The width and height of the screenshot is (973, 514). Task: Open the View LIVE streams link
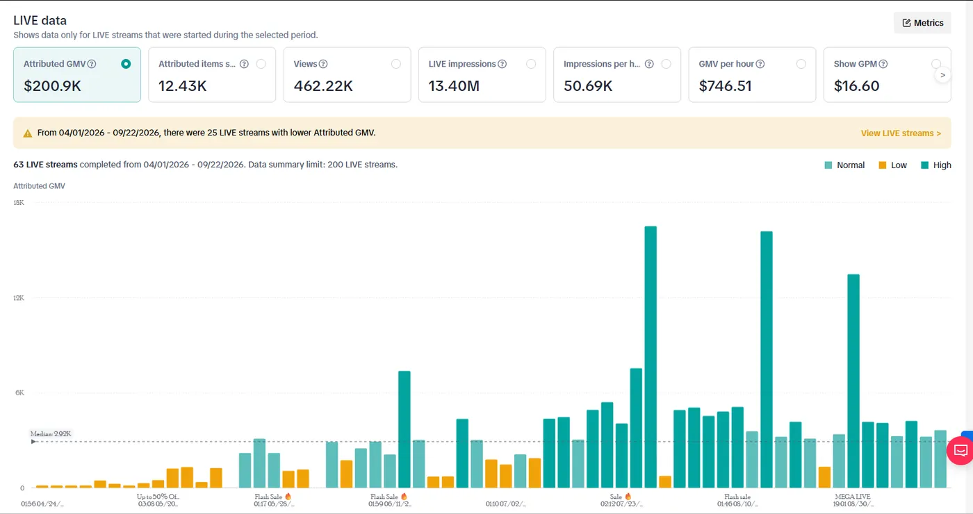click(901, 133)
